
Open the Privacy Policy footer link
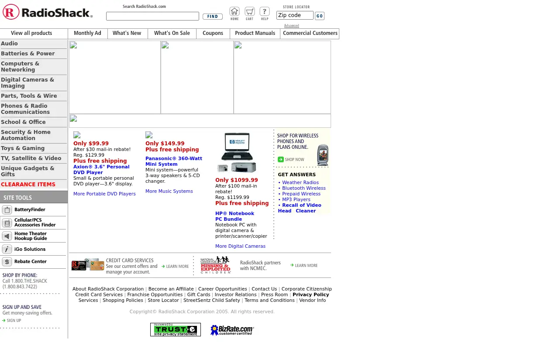(x=311, y=294)
